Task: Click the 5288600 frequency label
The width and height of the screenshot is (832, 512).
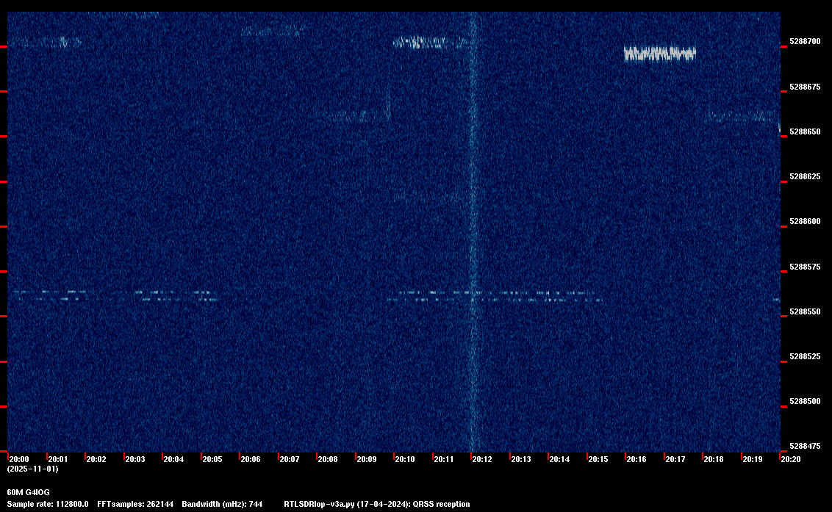Action: (805, 221)
